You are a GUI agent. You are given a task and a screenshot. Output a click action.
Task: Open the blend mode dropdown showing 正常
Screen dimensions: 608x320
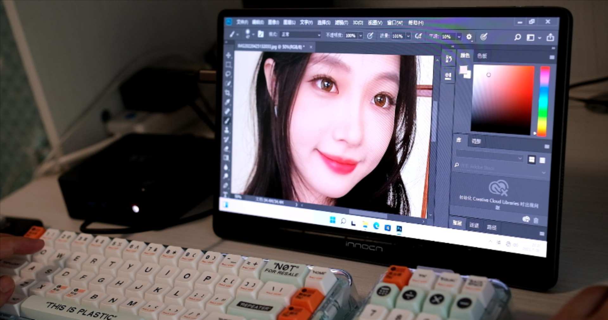coord(301,34)
